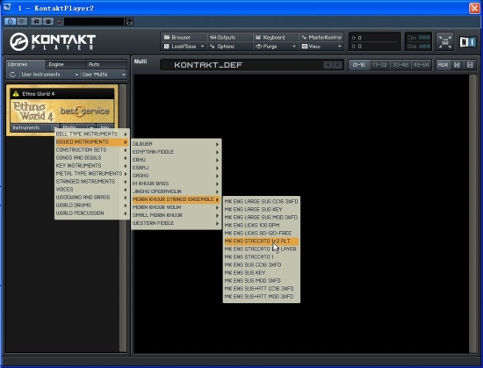Viewport: 483px width, 368px height.
Task: Click the minimize rack view icon
Action: pos(445,41)
